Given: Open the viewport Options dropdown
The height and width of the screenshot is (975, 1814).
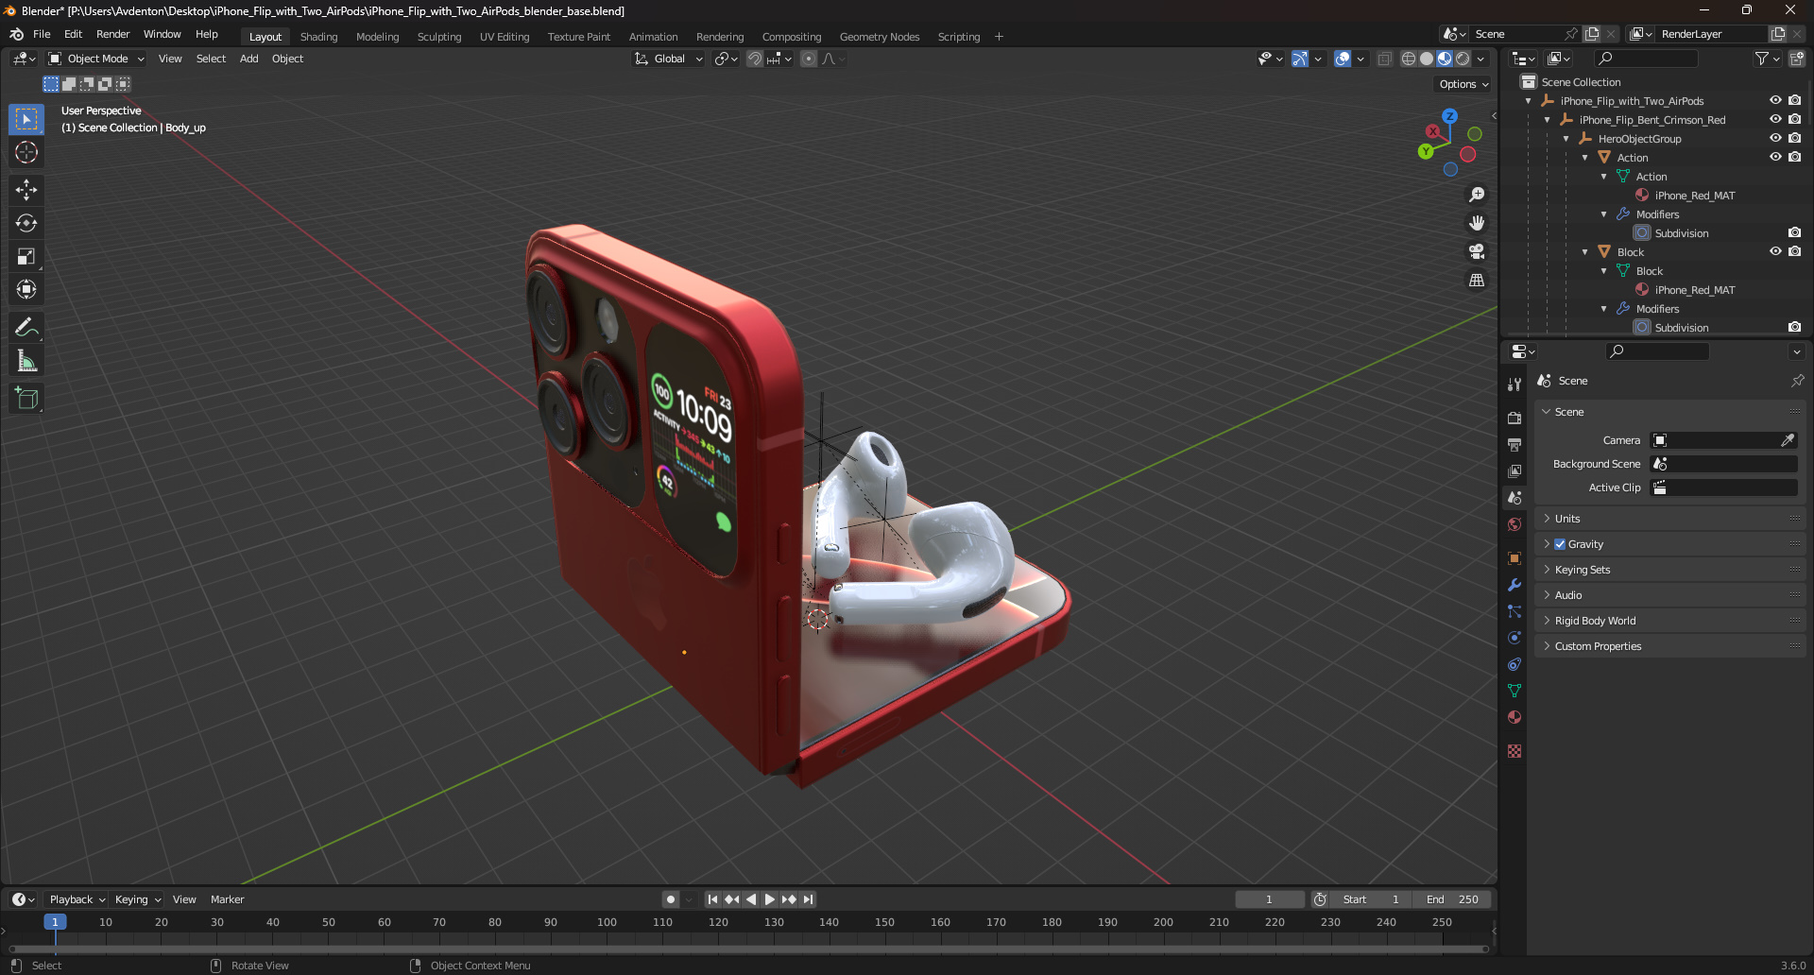Looking at the screenshot, I should 1463,84.
